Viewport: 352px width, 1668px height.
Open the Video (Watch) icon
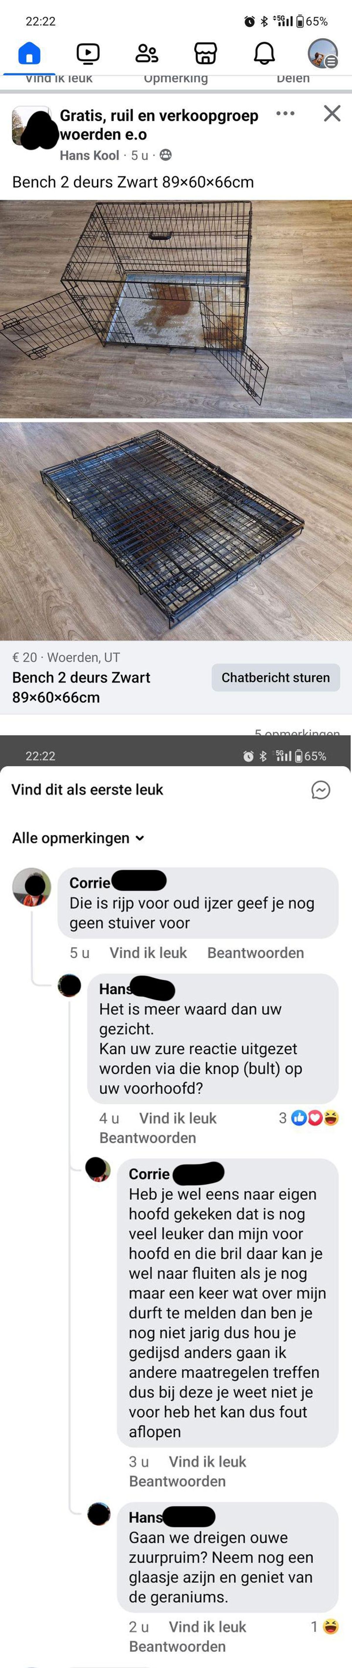pos(88,53)
